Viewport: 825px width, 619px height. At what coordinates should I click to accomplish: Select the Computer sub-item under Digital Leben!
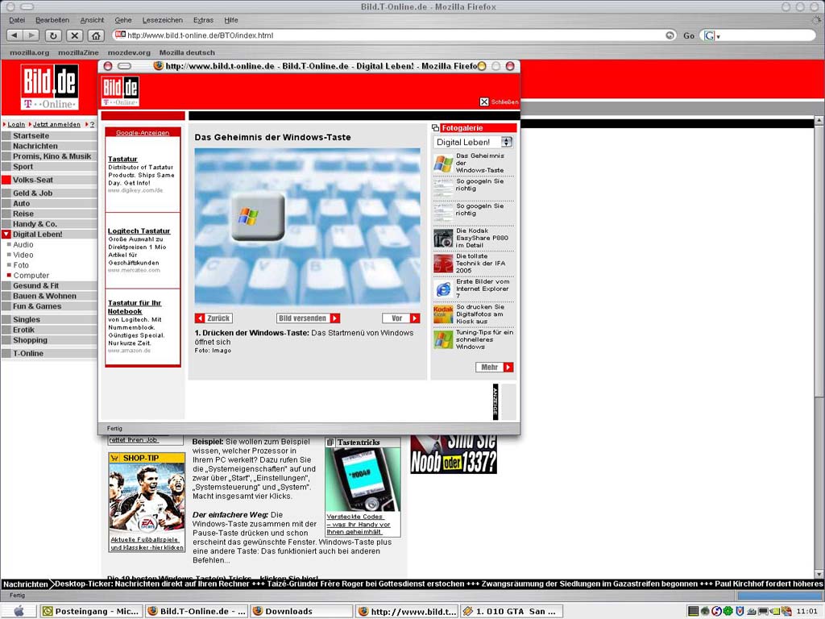pos(31,276)
